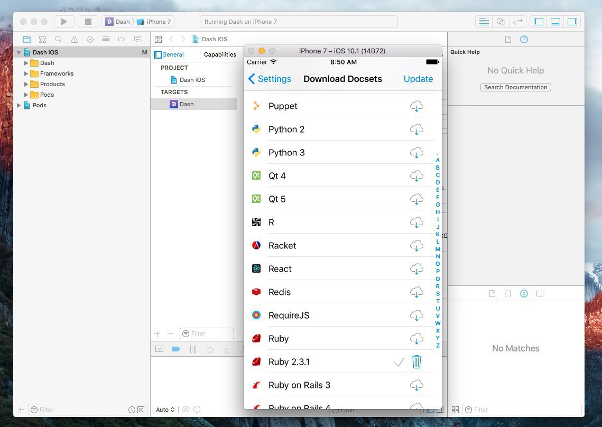Select the General tab
Screen dimensions: 602x427
pos(173,54)
